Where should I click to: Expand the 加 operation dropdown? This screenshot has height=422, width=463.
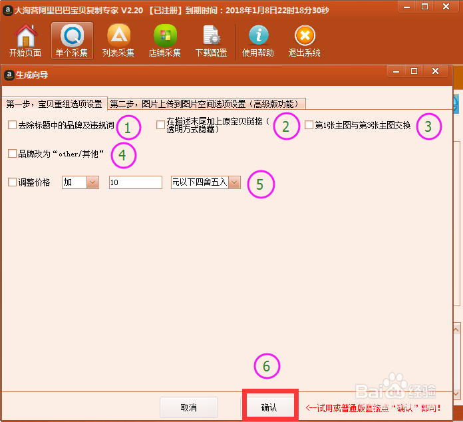click(92, 182)
